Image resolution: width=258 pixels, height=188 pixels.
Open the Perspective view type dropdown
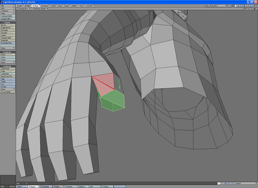tap(24, 9)
